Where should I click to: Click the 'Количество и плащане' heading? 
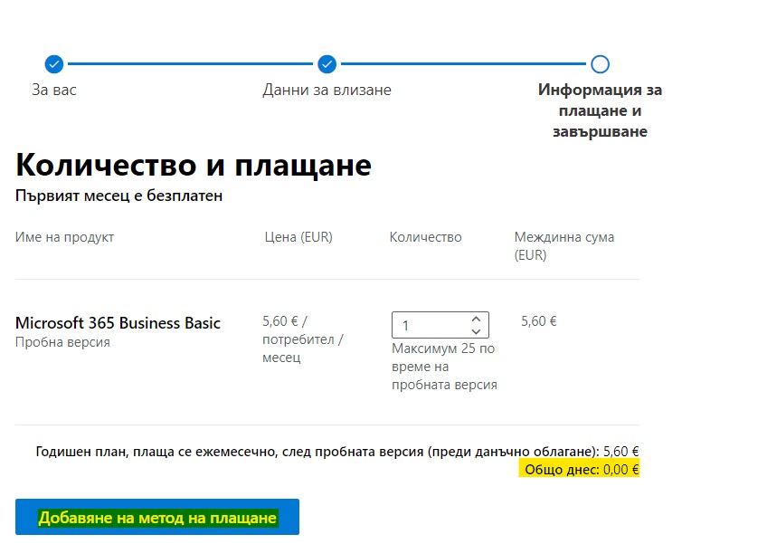pyautogui.click(x=194, y=166)
